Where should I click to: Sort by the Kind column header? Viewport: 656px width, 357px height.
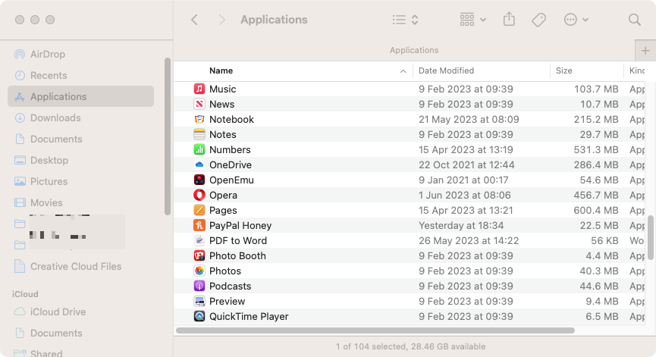coord(637,70)
